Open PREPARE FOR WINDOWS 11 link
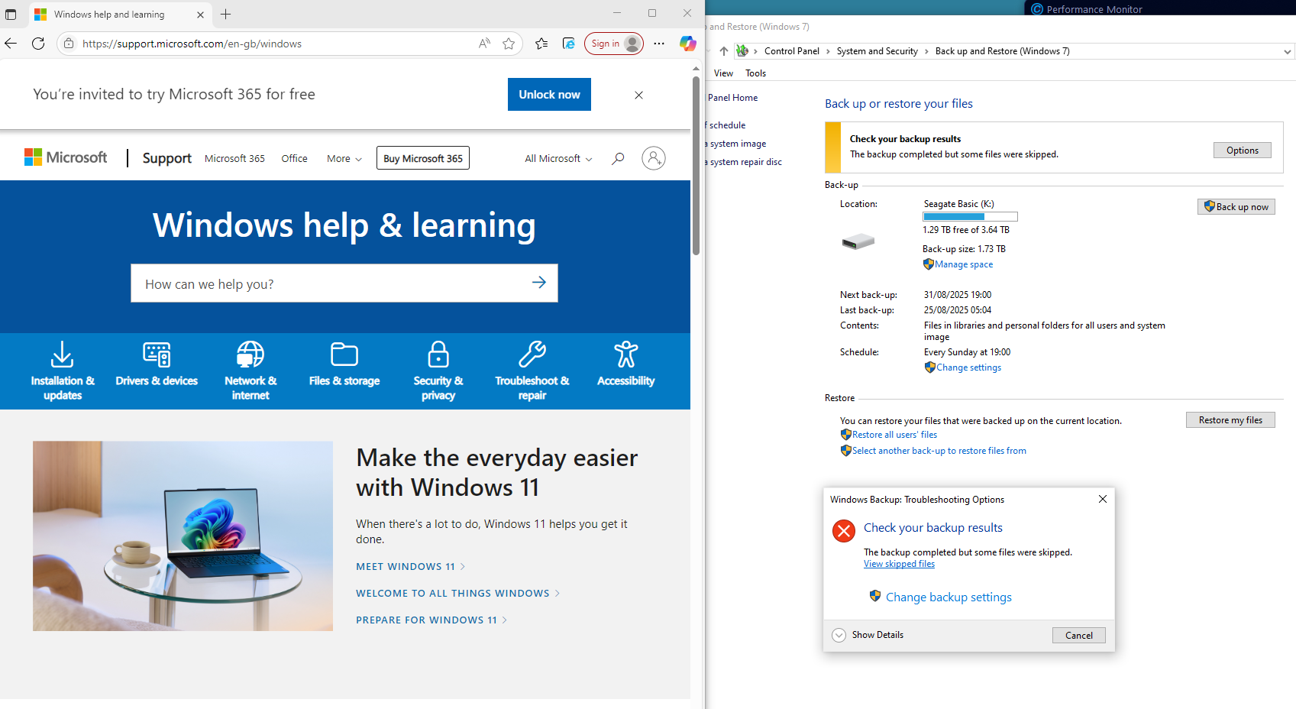Viewport: 1296px width, 709px height. pos(431,620)
